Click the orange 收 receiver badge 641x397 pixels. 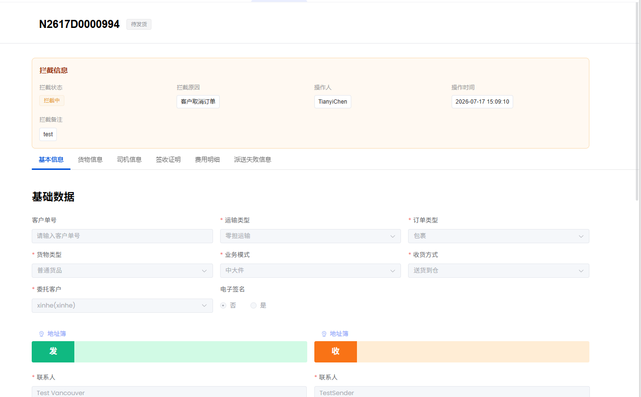point(336,352)
